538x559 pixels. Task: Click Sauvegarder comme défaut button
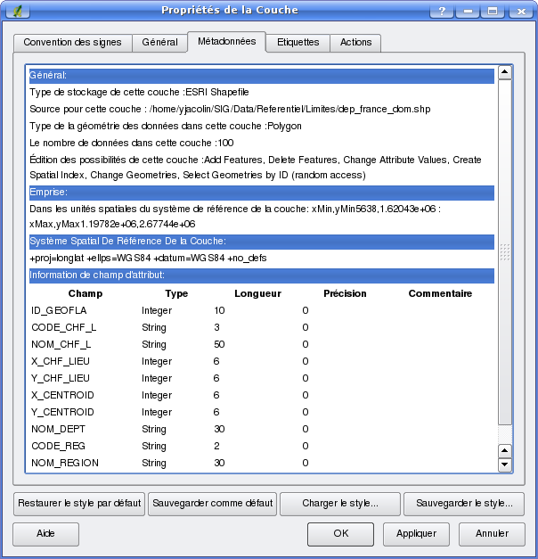[212, 504]
